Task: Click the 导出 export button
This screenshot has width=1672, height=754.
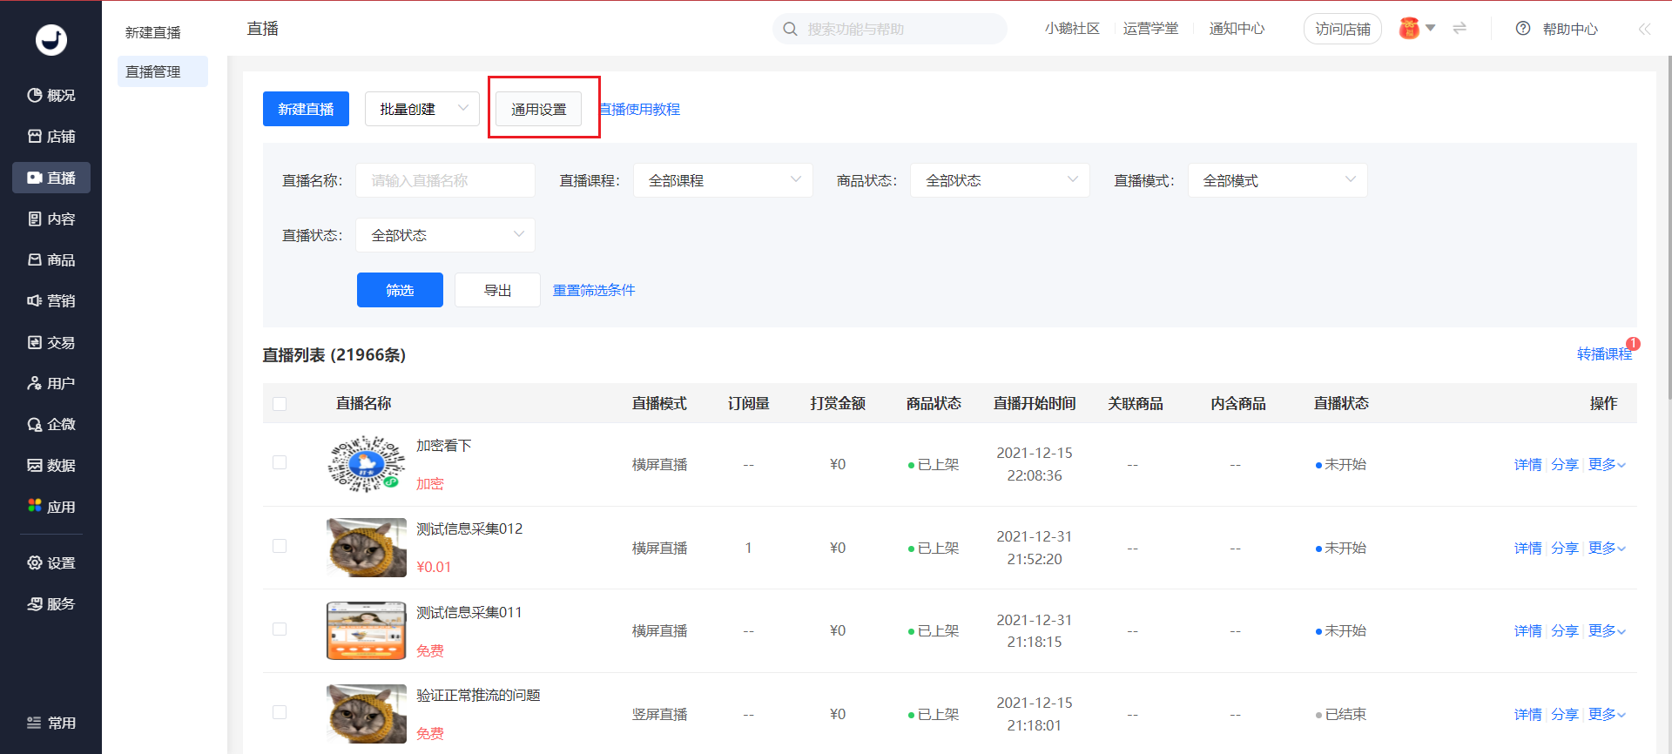Action: 497,290
